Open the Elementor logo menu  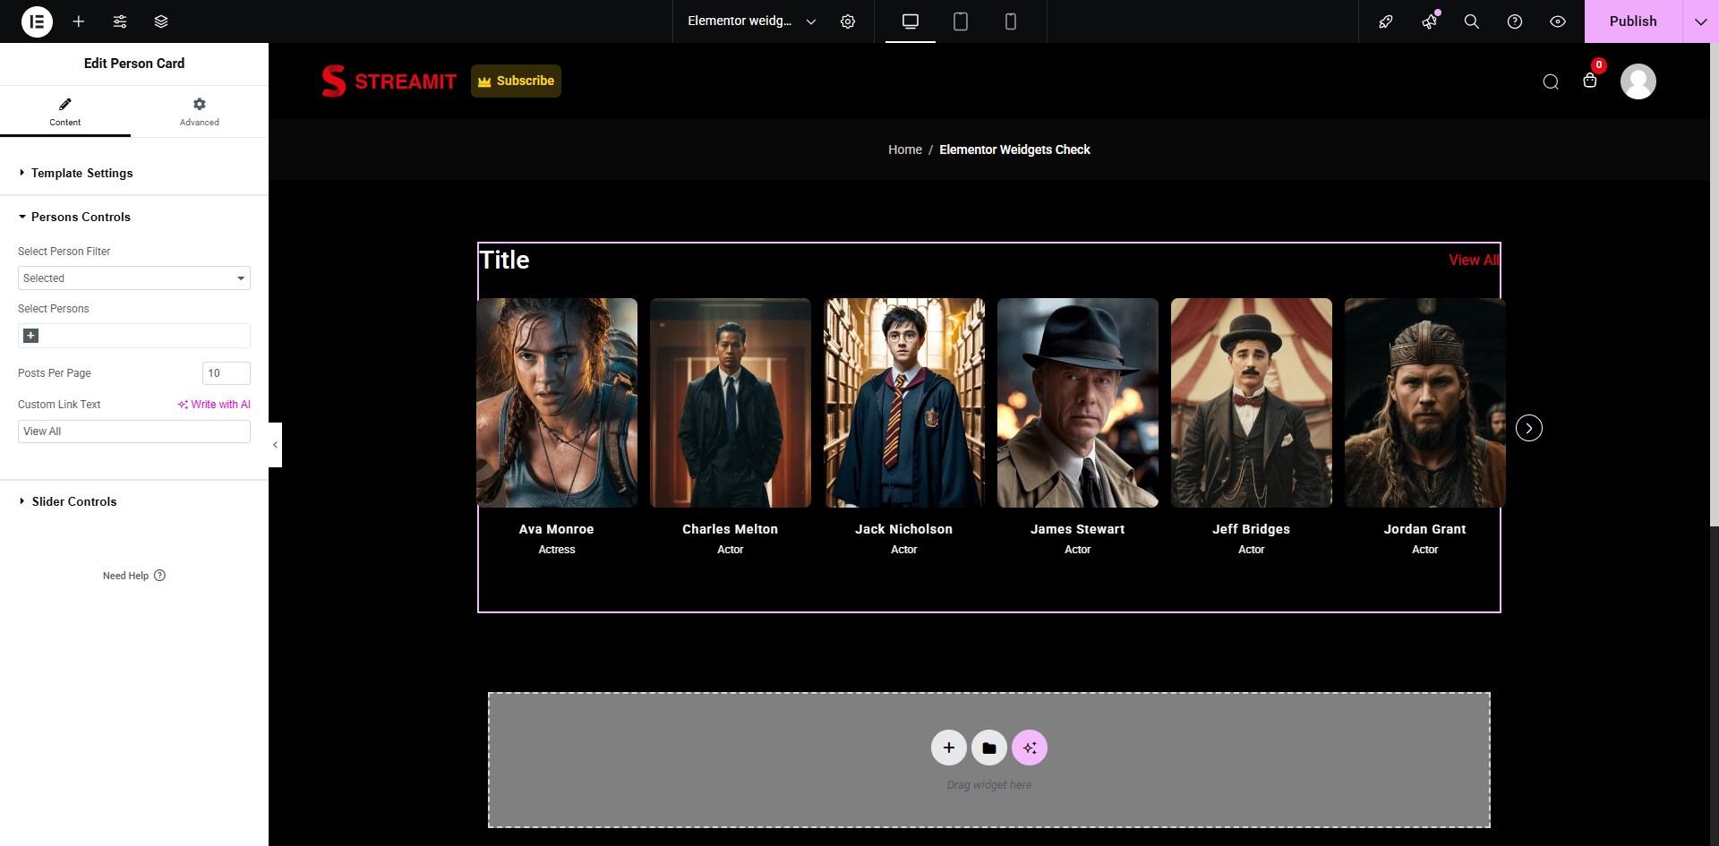coord(37,21)
